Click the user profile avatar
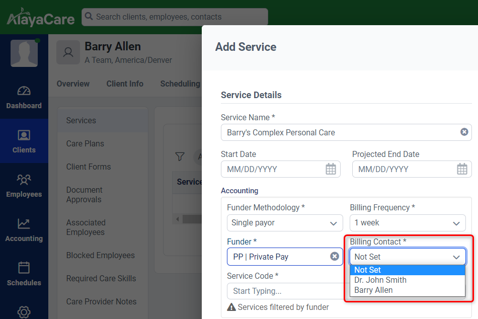This screenshot has width=478, height=319. tap(24, 53)
